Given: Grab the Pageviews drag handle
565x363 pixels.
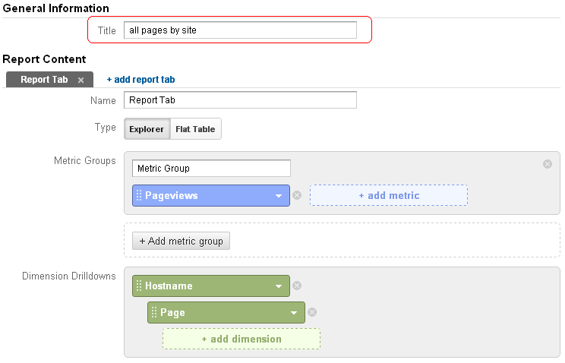Looking at the screenshot, I should click(x=139, y=195).
